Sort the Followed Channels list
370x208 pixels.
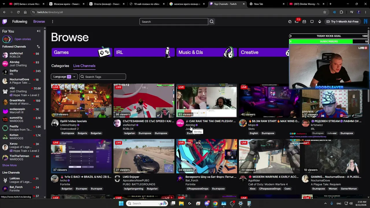(38, 47)
